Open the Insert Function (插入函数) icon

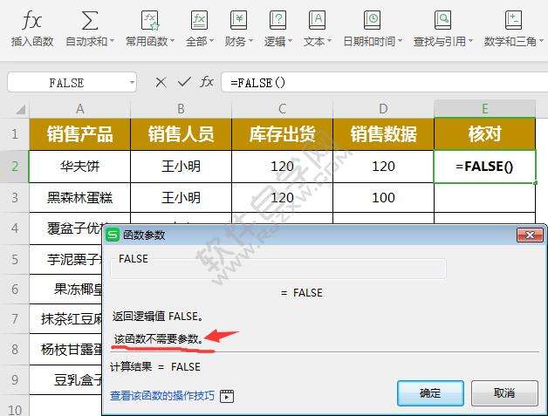coord(32,20)
